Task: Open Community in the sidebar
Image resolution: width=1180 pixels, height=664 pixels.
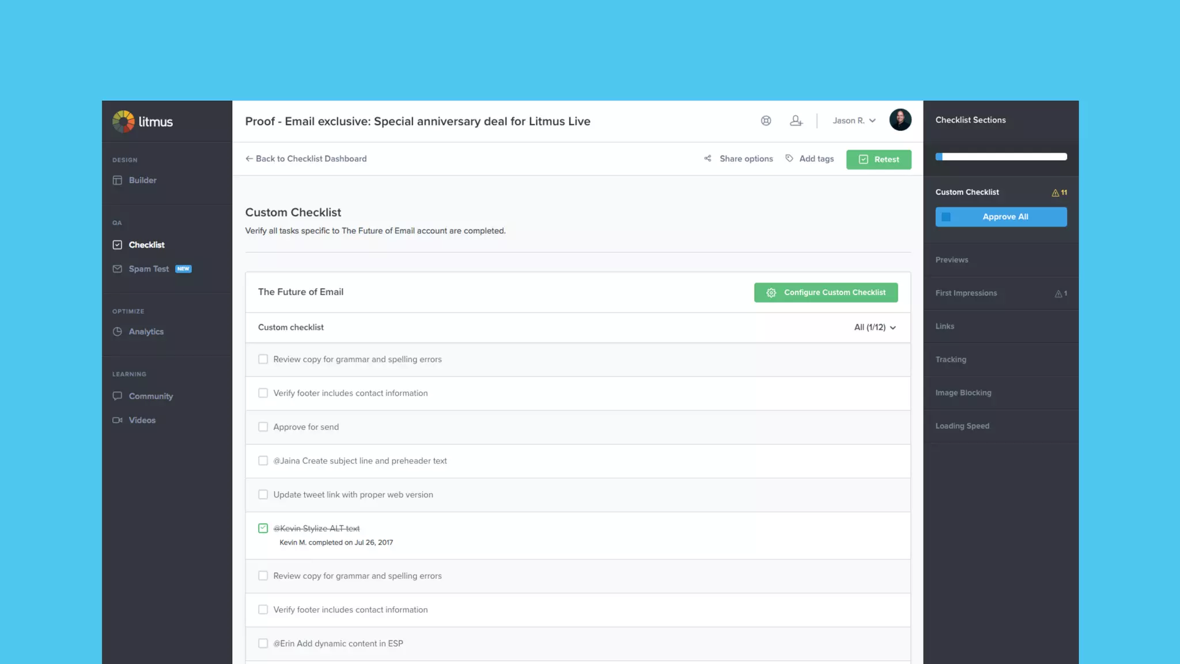Action: 150,396
